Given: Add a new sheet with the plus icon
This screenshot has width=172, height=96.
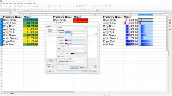Looking at the screenshot, I should coord(8,93).
